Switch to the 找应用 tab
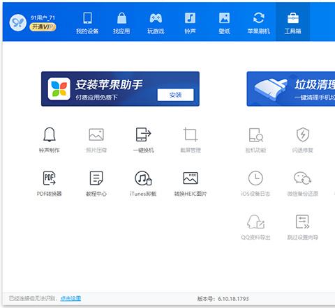The height and width of the screenshot is (308, 335). coord(121,23)
